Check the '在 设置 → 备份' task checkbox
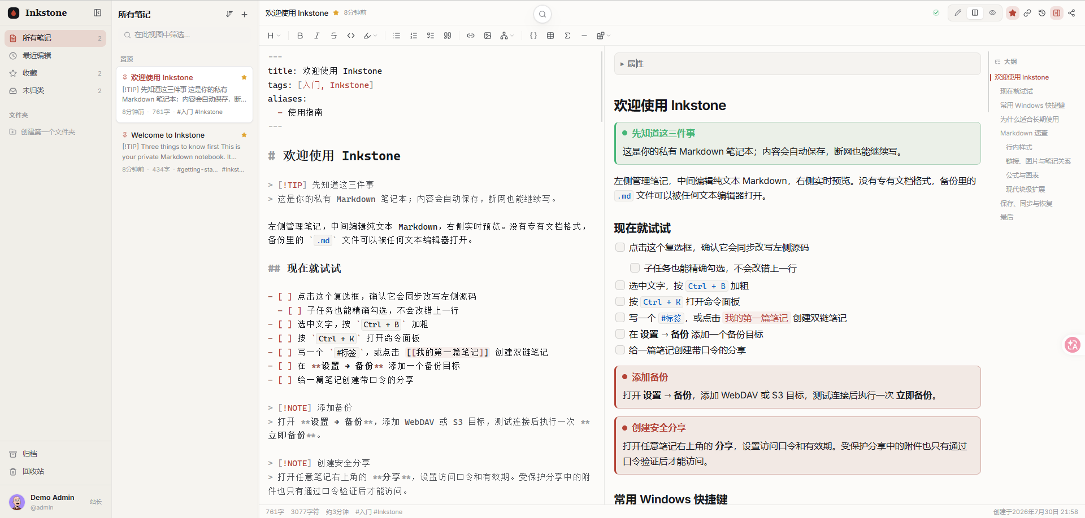The height and width of the screenshot is (518, 1085). tap(620, 334)
